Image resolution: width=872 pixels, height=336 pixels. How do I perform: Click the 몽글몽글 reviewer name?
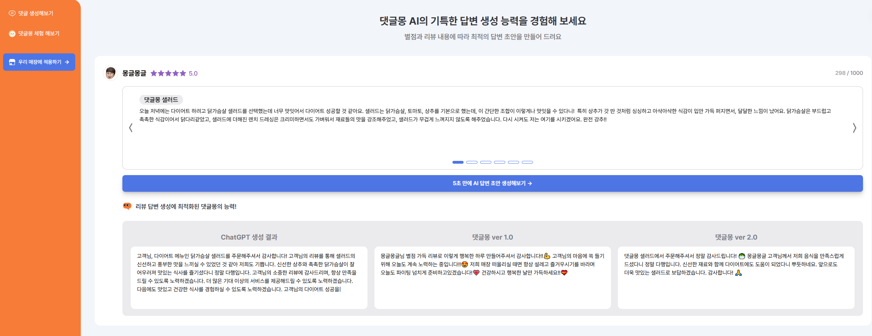click(x=134, y=73)
